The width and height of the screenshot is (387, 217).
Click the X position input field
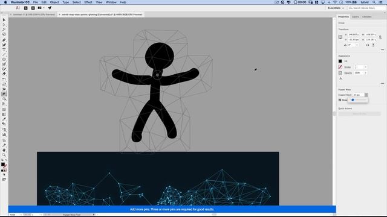point(353,35)
